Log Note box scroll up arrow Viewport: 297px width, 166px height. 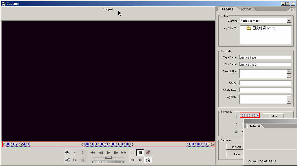(289, 97)
